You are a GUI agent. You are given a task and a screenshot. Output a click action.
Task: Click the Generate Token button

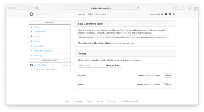pyautogui.click(x=113, y=65)
